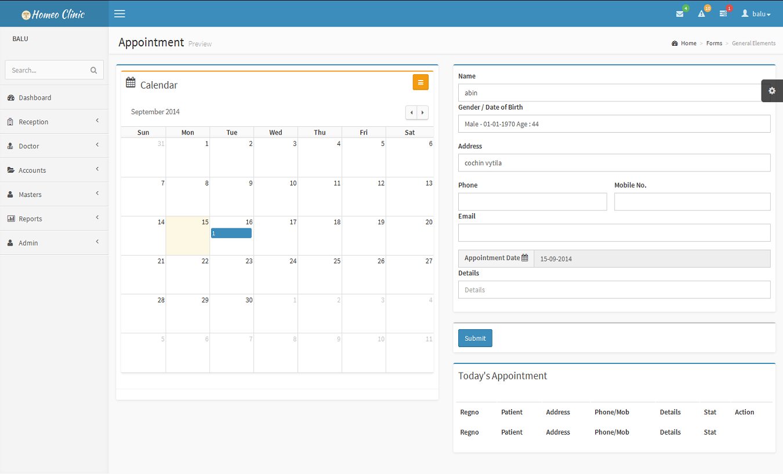
Task: Click the gear settings icon on right edge
Action: coord(771,91)
